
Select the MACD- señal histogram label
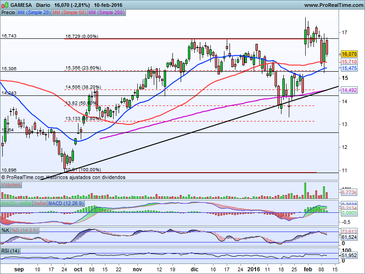click(16, 203)
